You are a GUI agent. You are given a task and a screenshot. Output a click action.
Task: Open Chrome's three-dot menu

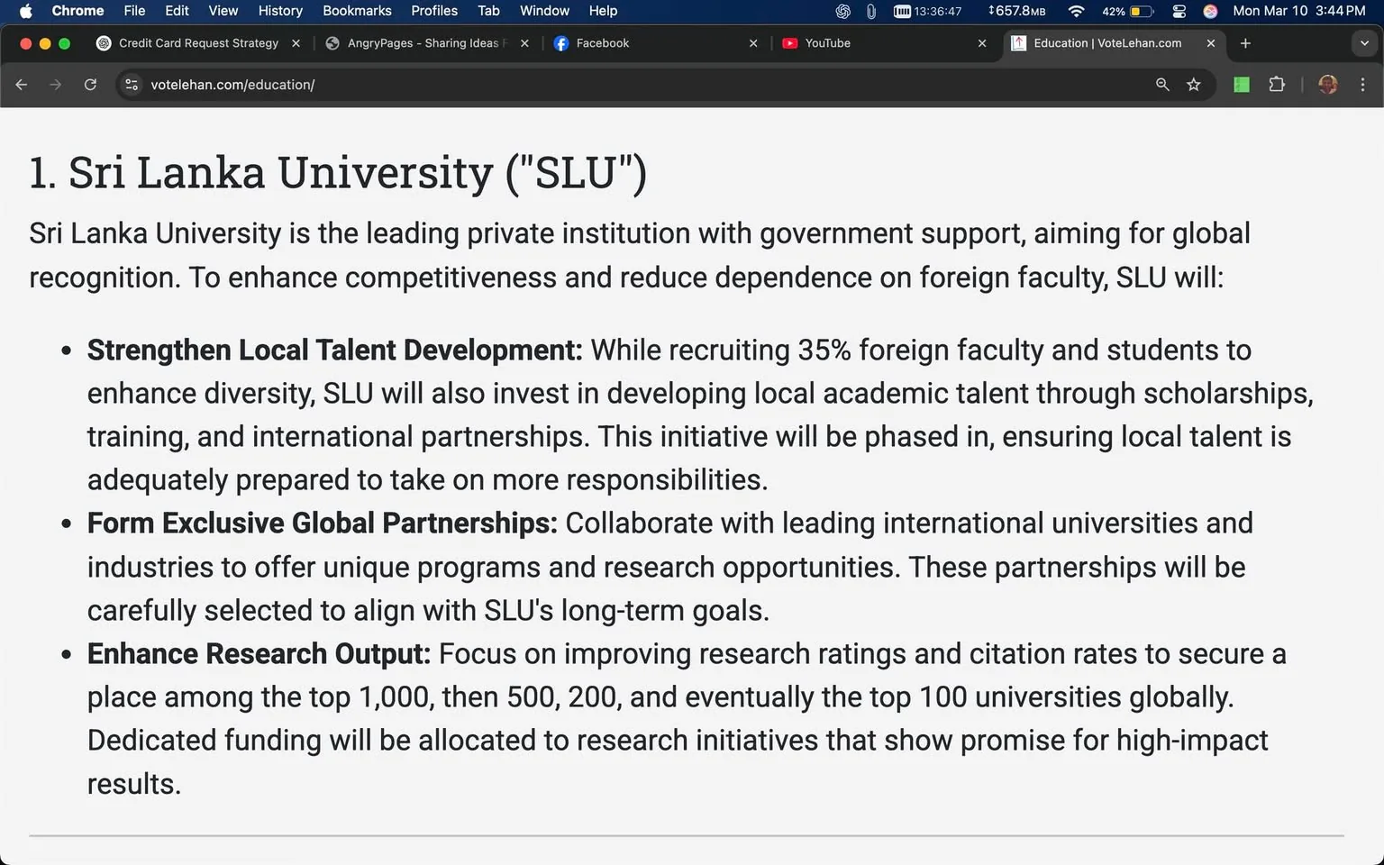(x=1362, y=84)
